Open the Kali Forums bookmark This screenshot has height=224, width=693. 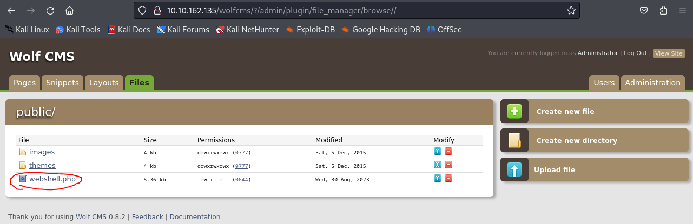183,30
